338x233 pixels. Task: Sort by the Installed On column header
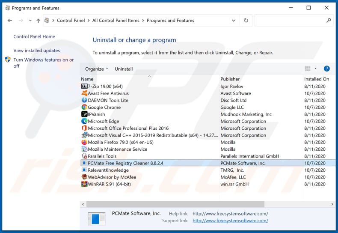pos(319,79)
